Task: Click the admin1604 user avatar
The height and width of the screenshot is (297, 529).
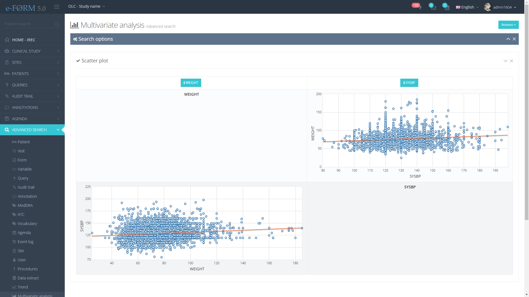Action: click(x=488, y=7)
